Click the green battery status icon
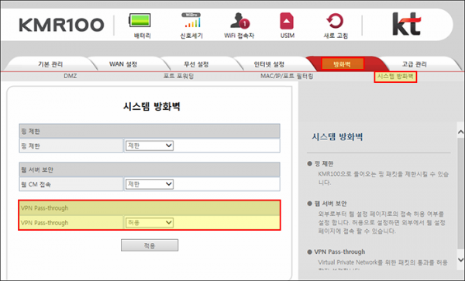Screen dimensions: 465x281 point(139,20)
